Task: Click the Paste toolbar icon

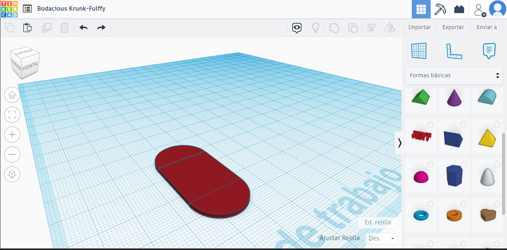Action: (x=27, y=28)
